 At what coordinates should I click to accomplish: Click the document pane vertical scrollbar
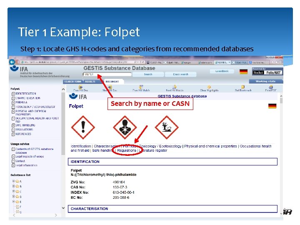[281, 155]
